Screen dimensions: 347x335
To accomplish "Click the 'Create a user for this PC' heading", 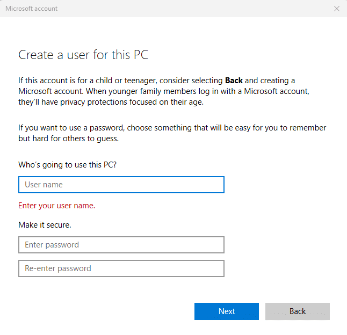I will tap(83, 55).
